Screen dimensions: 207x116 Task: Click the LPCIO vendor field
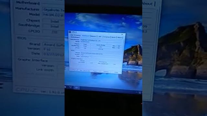(85, 48)
